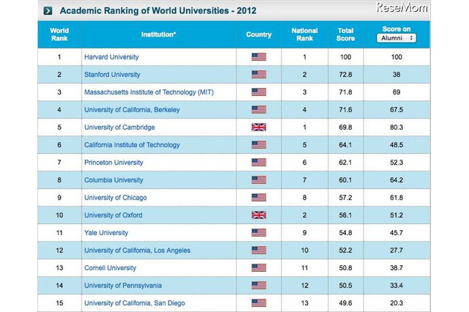Select alumni score 33.4 in Pennsylvania row
469x312 pixels.
click(396, 286)
